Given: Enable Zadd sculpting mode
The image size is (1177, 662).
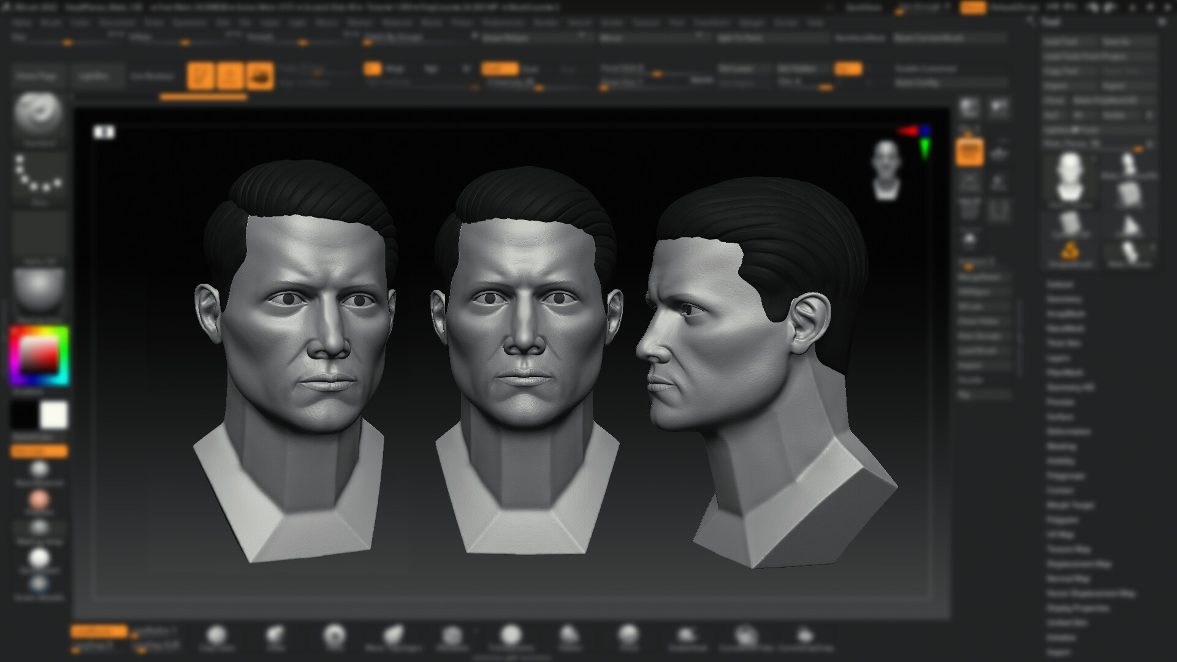Looking at the screenshot, I should click(x=500, y=69).
